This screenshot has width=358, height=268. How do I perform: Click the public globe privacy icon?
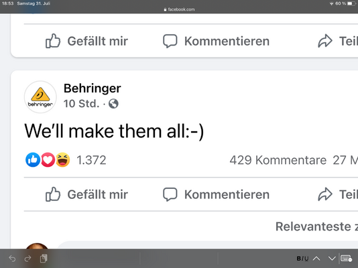113,104
